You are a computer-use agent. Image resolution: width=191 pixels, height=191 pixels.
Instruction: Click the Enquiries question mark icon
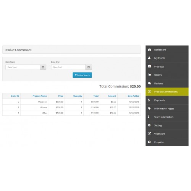(149, 142)
